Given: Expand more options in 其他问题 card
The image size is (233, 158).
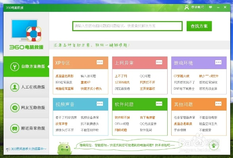Looking at the screenshot, I should (218, 103).
